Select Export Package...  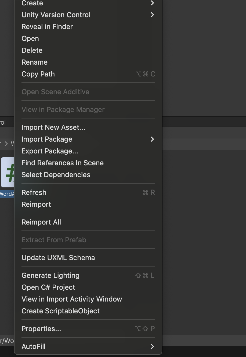pos(50,151)
